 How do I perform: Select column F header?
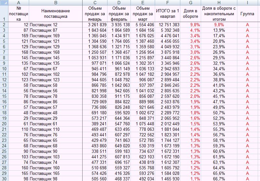pyautogui.click(x=167, y=3)
